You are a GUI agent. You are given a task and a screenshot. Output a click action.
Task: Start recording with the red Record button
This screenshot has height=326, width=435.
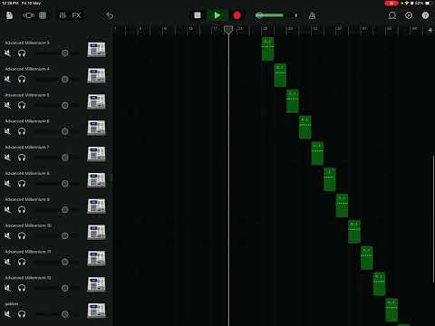pyautogui.click(x=237, y=15)
